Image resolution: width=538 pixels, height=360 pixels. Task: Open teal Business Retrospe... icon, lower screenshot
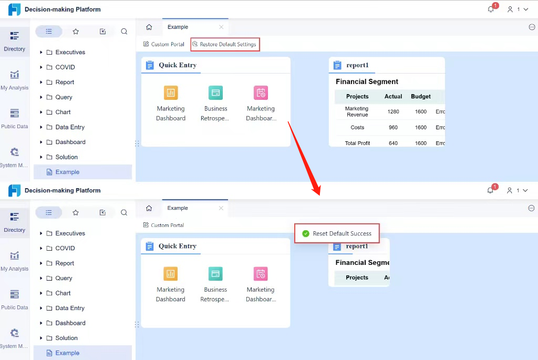pos(215,274)
